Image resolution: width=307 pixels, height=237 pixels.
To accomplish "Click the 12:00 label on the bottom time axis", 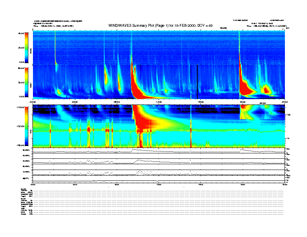I will point(159,184).
